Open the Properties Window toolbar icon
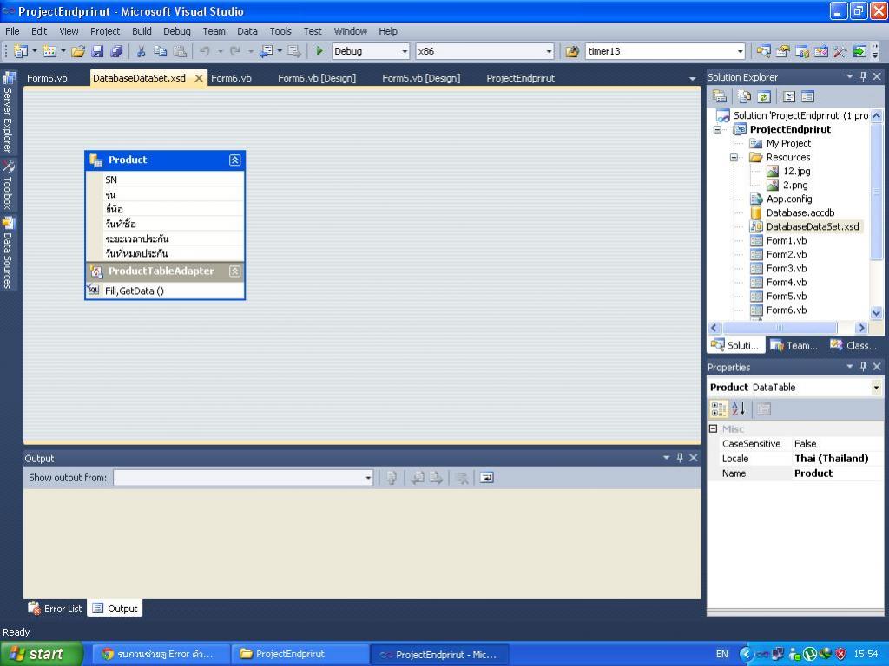Viewport: 889px width, 666px height. pyautogui.click(x=782, y=51)
